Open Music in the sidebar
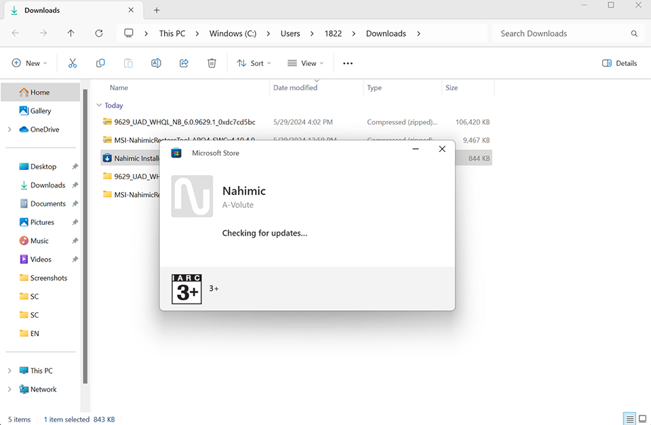The width and height of the screenshot is (651, 425). pos(39,241)
